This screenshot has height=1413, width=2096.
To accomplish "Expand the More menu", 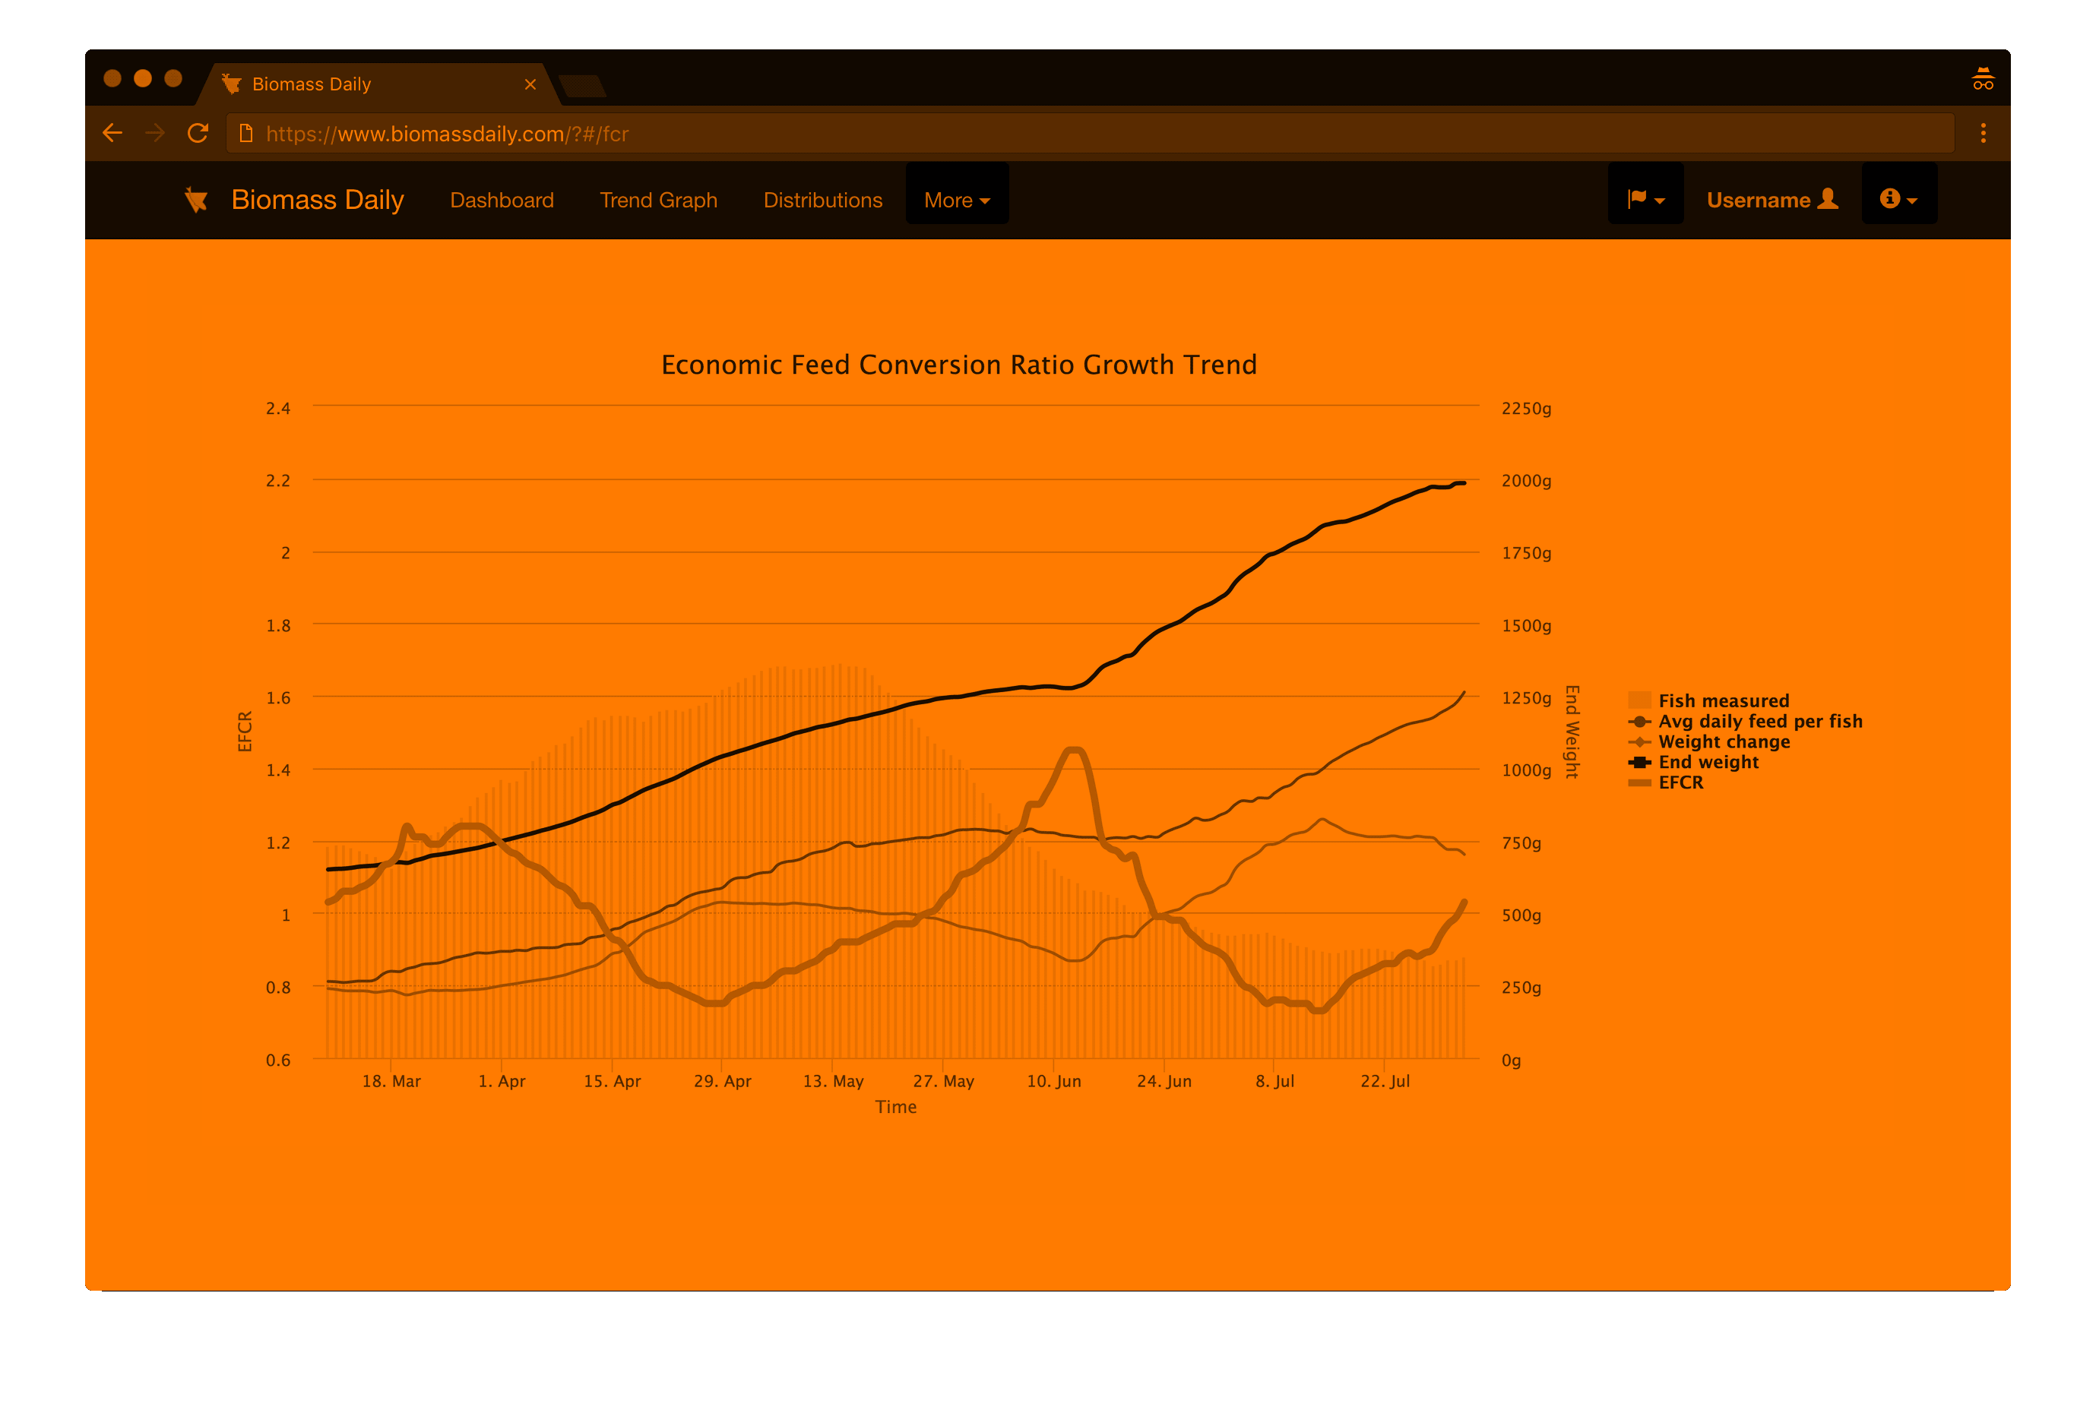I will (957, 194).
